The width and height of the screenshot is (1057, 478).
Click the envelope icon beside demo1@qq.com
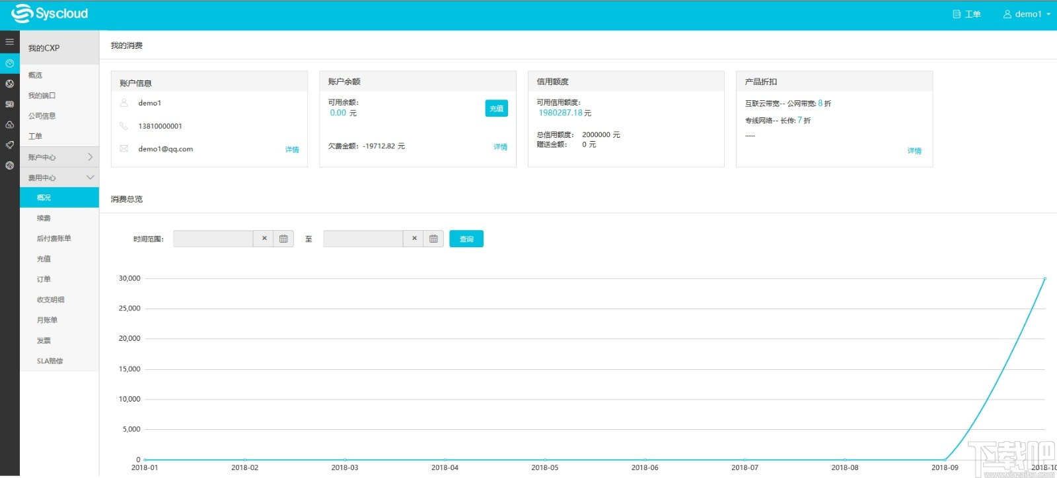(x=124, y=149)
